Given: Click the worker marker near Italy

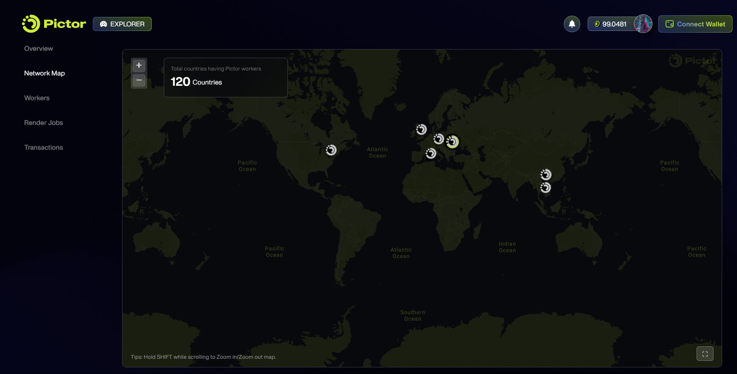Looking at the screenshot, I should [x=431, y=153].
